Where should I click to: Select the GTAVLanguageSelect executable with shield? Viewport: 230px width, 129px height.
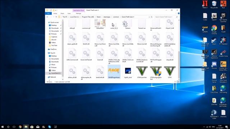[x=156, y=73]
